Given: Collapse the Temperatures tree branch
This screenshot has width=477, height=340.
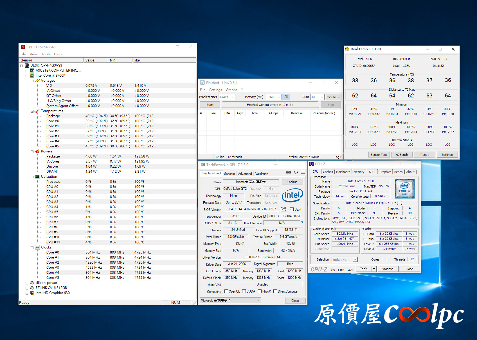Looking at the screenshot, I should click(x=32, y=111).
